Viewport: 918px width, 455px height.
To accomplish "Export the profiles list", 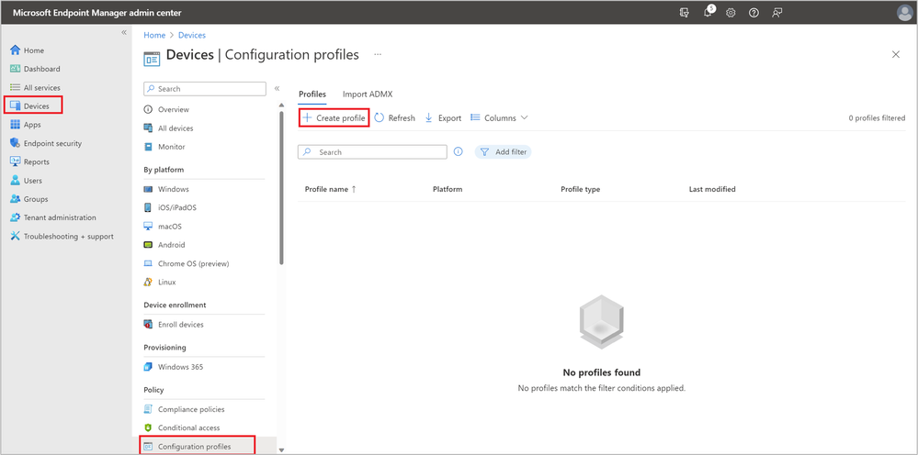I will (x=443, y=117).
